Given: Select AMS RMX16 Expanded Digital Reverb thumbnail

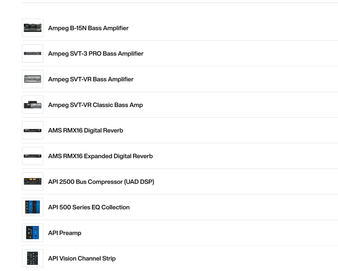Looking at the screenshot, I should 32,156.
